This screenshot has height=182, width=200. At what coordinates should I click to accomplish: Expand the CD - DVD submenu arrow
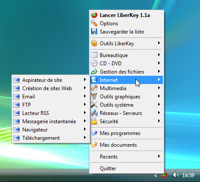(159, 63)
